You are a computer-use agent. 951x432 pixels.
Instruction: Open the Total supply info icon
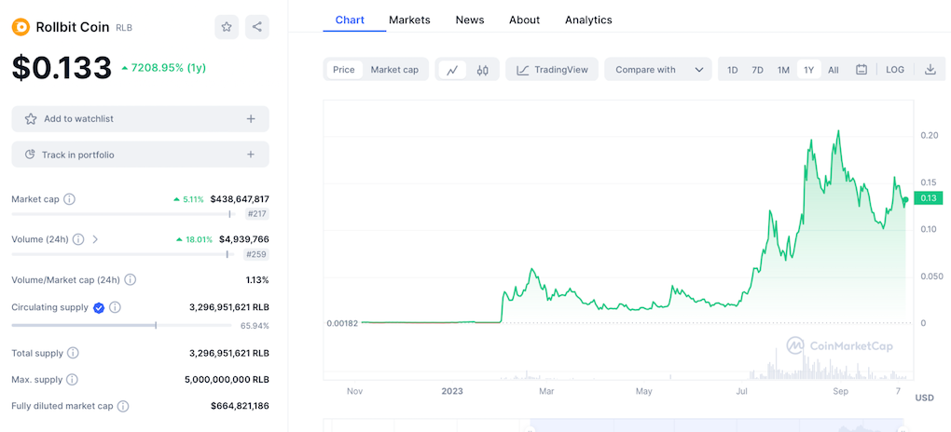[73, 353]
